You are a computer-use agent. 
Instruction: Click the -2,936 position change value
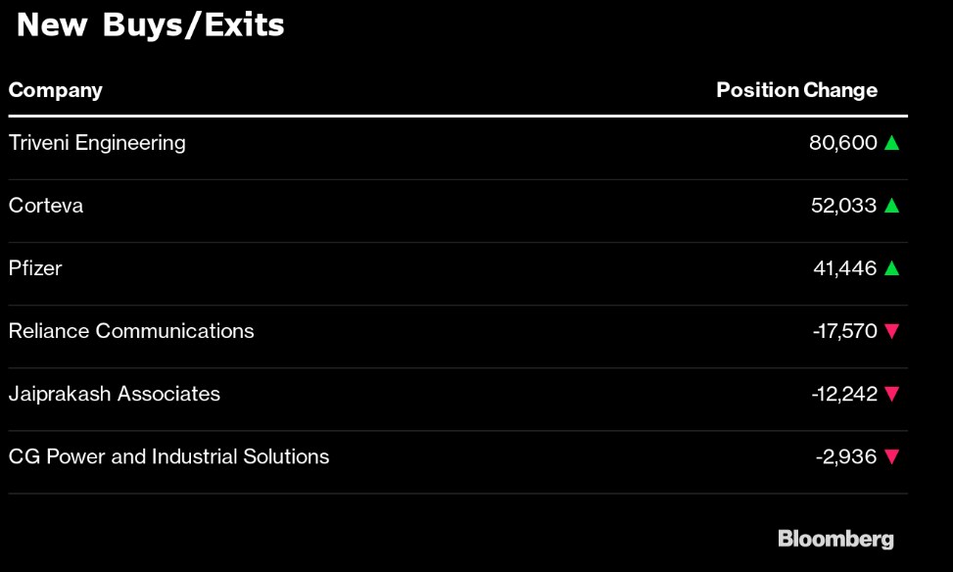(x=846, y=456)
